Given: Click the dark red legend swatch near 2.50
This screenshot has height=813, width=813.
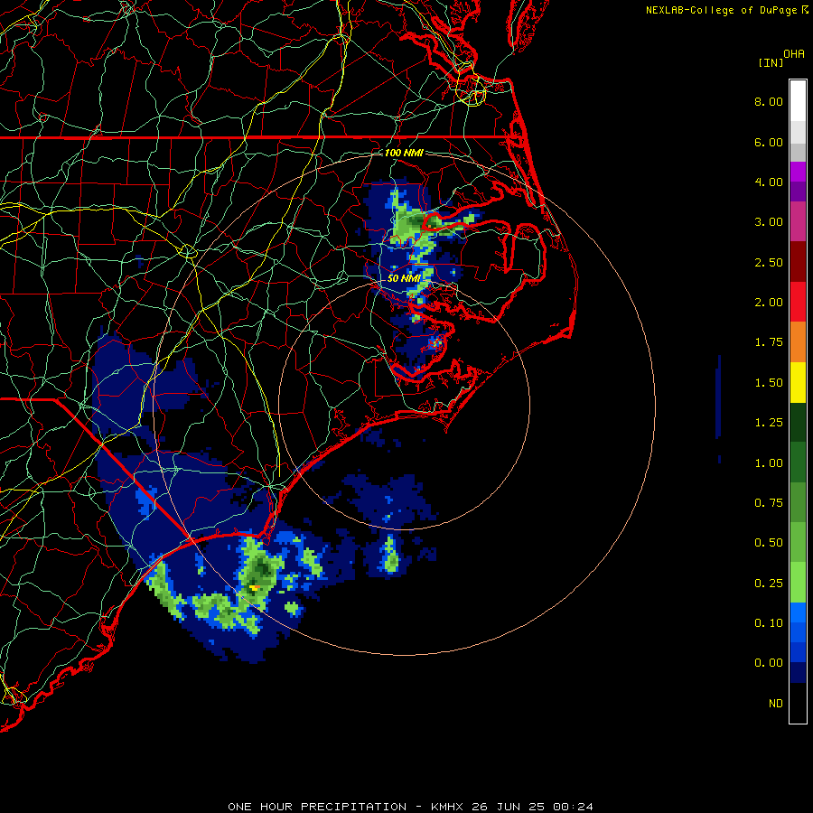Looking at the screenshot, I should click(x=798, y=262).
